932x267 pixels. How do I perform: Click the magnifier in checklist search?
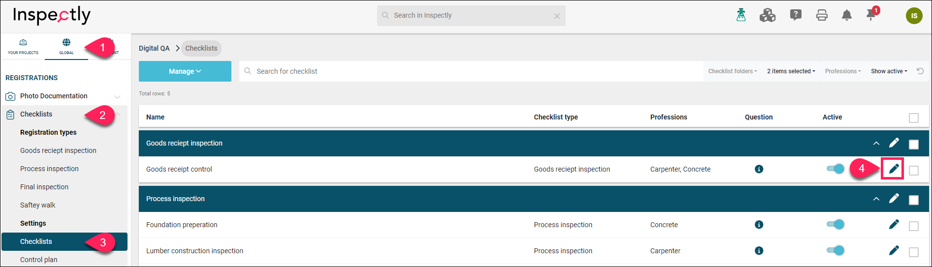click(248, 71)
